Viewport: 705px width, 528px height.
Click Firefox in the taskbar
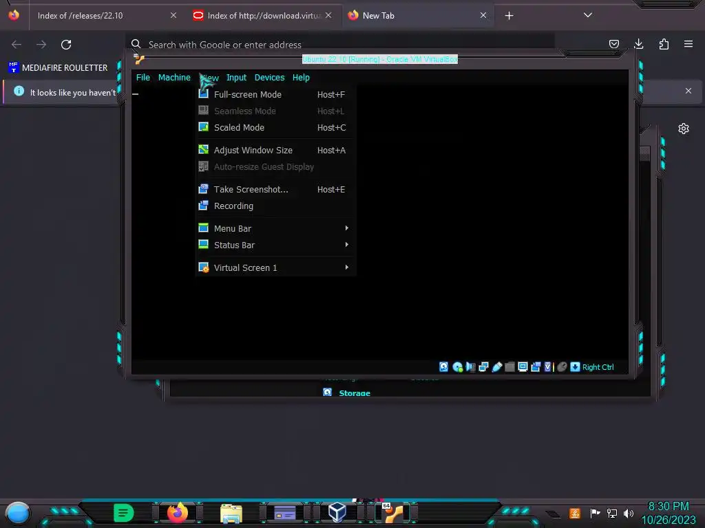click(177, 513)
